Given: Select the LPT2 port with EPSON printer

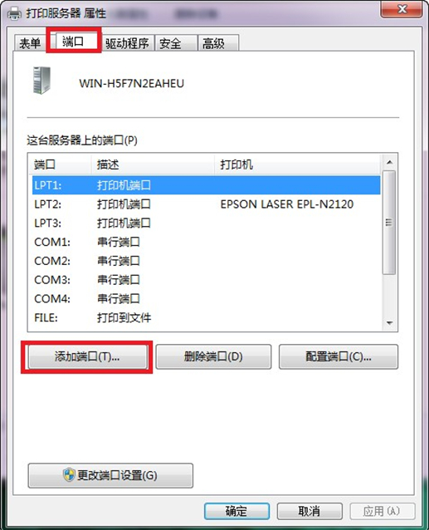Looking at the screenshot, I should tap(207, 204).
